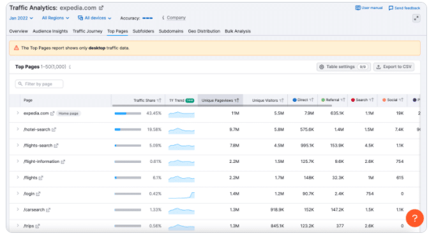Select the Top Pages tab
The image size is (429, 245).
(x=117, y=31)
